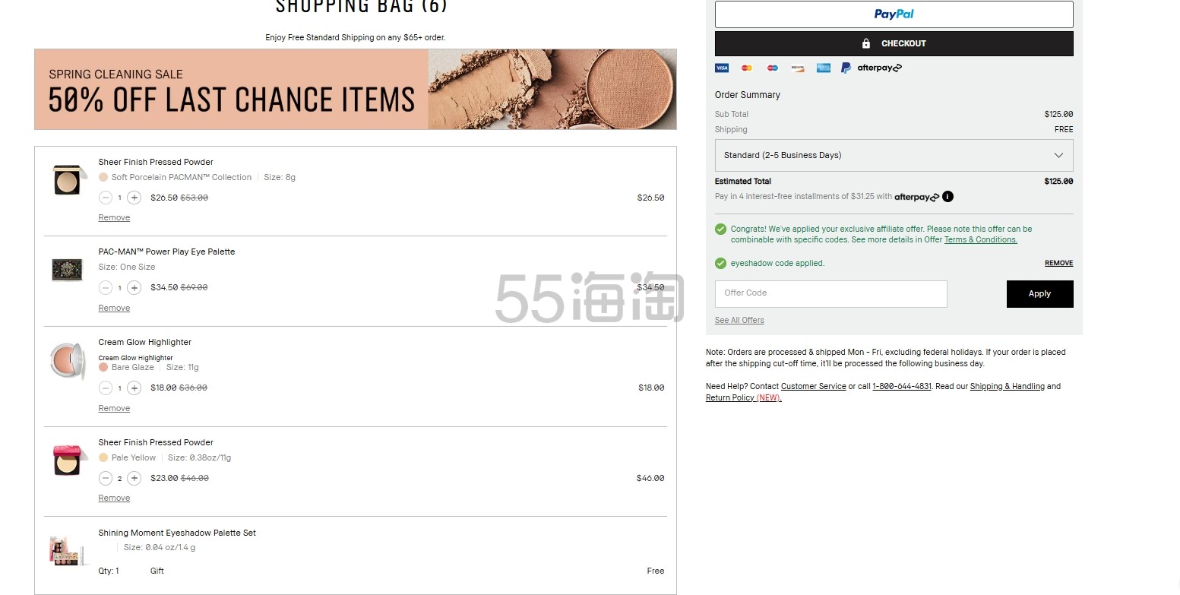The height and width of the screenshot is (595, 1180).
Task: Click the affiliate offer applied checkmark icon
Action: (720, 229)
